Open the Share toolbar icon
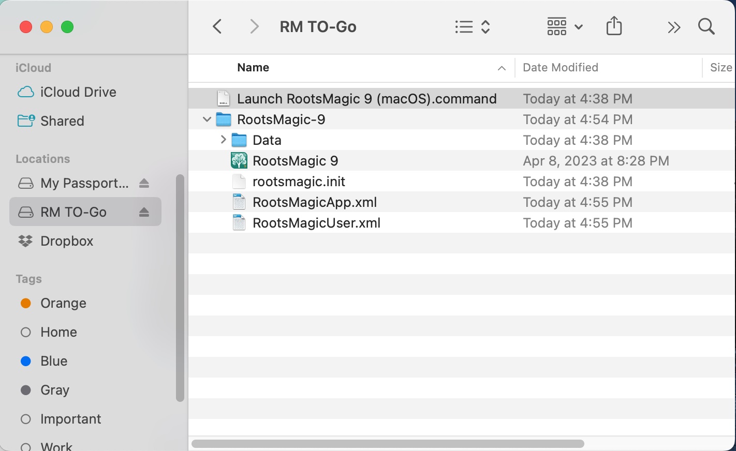Screen dimensions: 736x451 click(x=614, y=26)
